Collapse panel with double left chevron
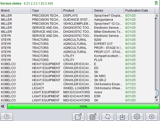Image resolution: width=160 pixels, height=121 pixels. (x=3, y=106)
